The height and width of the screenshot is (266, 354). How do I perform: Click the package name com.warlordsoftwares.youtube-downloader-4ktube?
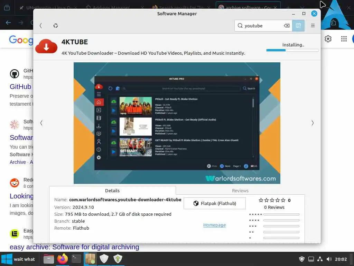(125, 200)
